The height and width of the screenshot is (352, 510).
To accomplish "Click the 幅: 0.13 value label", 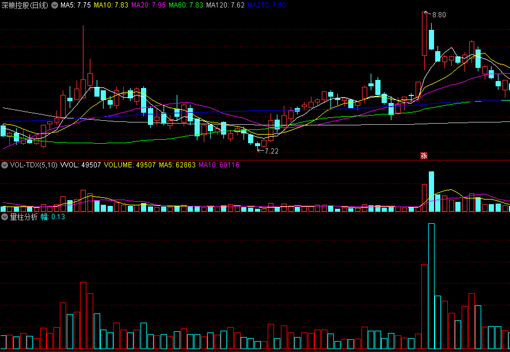I will (x=53, y=217).
